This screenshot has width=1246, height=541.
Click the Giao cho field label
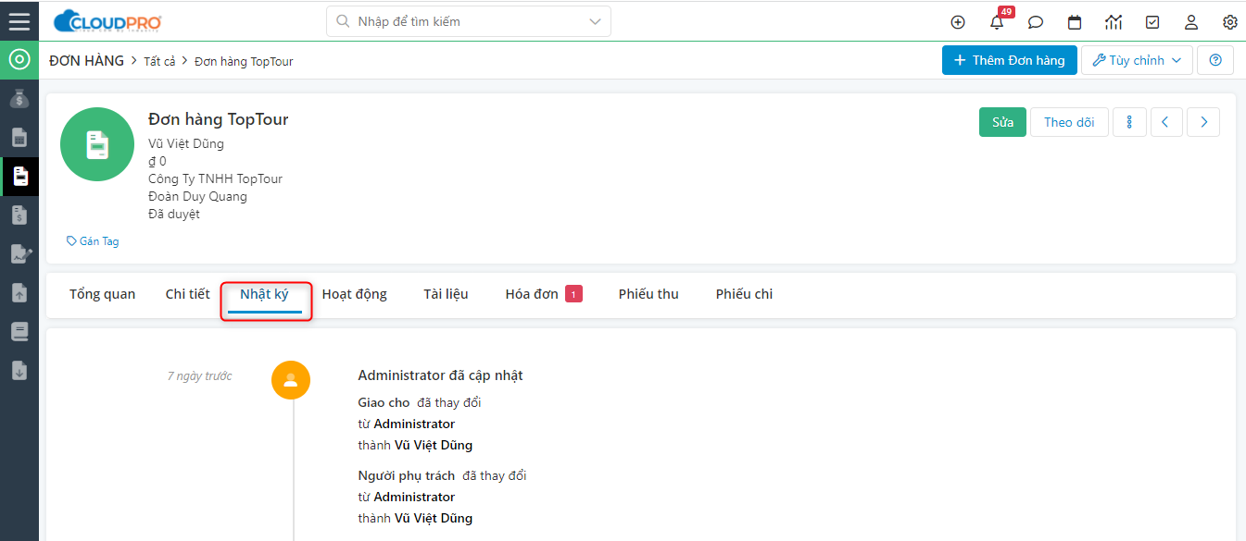point(384,402)
